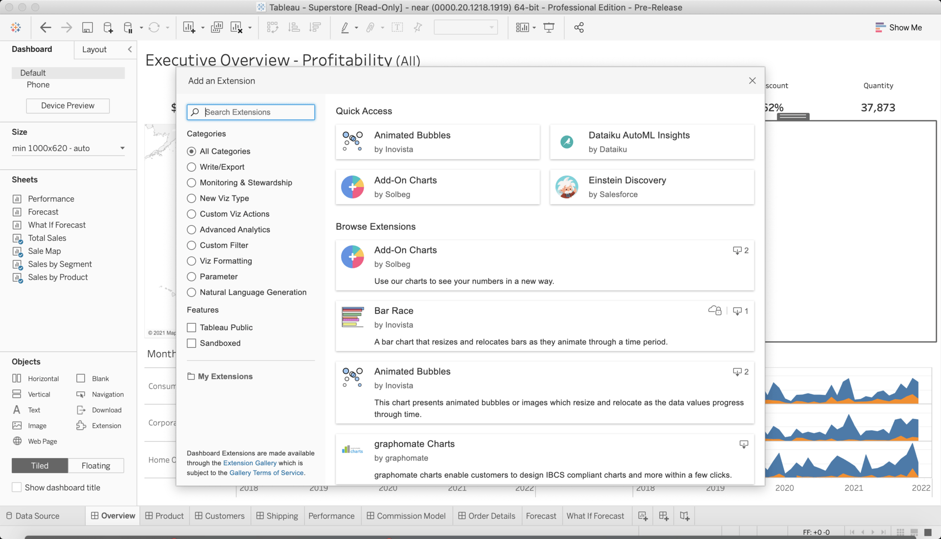
Task: Click the New Dashboard tab icon
Action: pos(664,516)
